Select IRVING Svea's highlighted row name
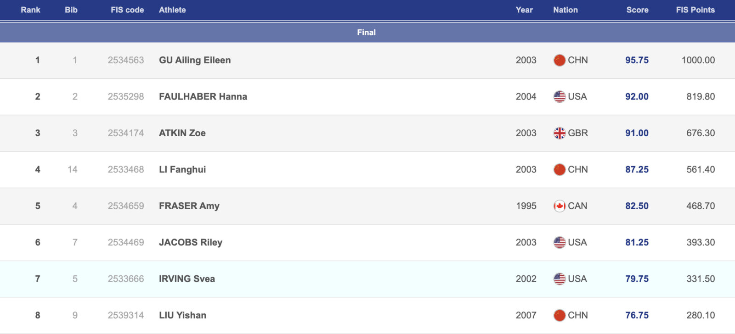Viewport: 735px width, 334px height. [x=187, y=279]
